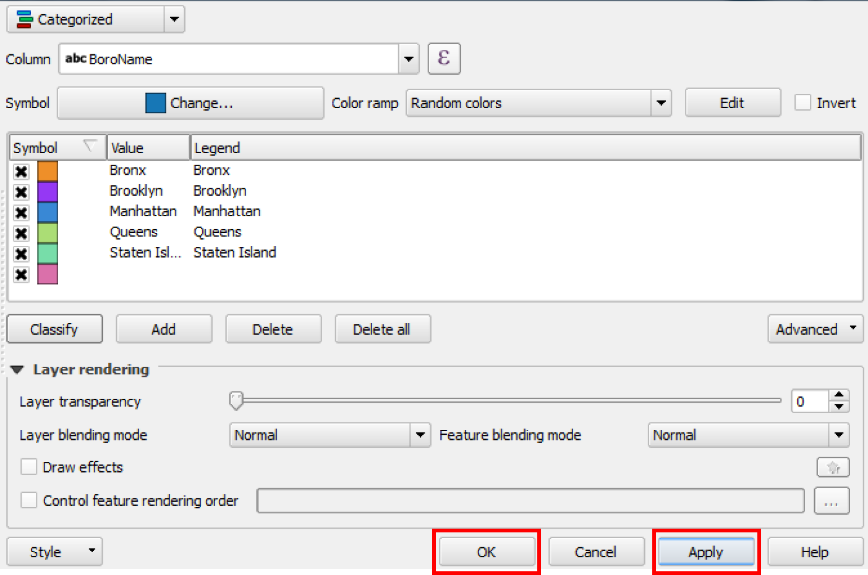The height and width of the screenshot is (575, 868).
Task: Open the Color ramp dropdown
Action: pos(662,103)
